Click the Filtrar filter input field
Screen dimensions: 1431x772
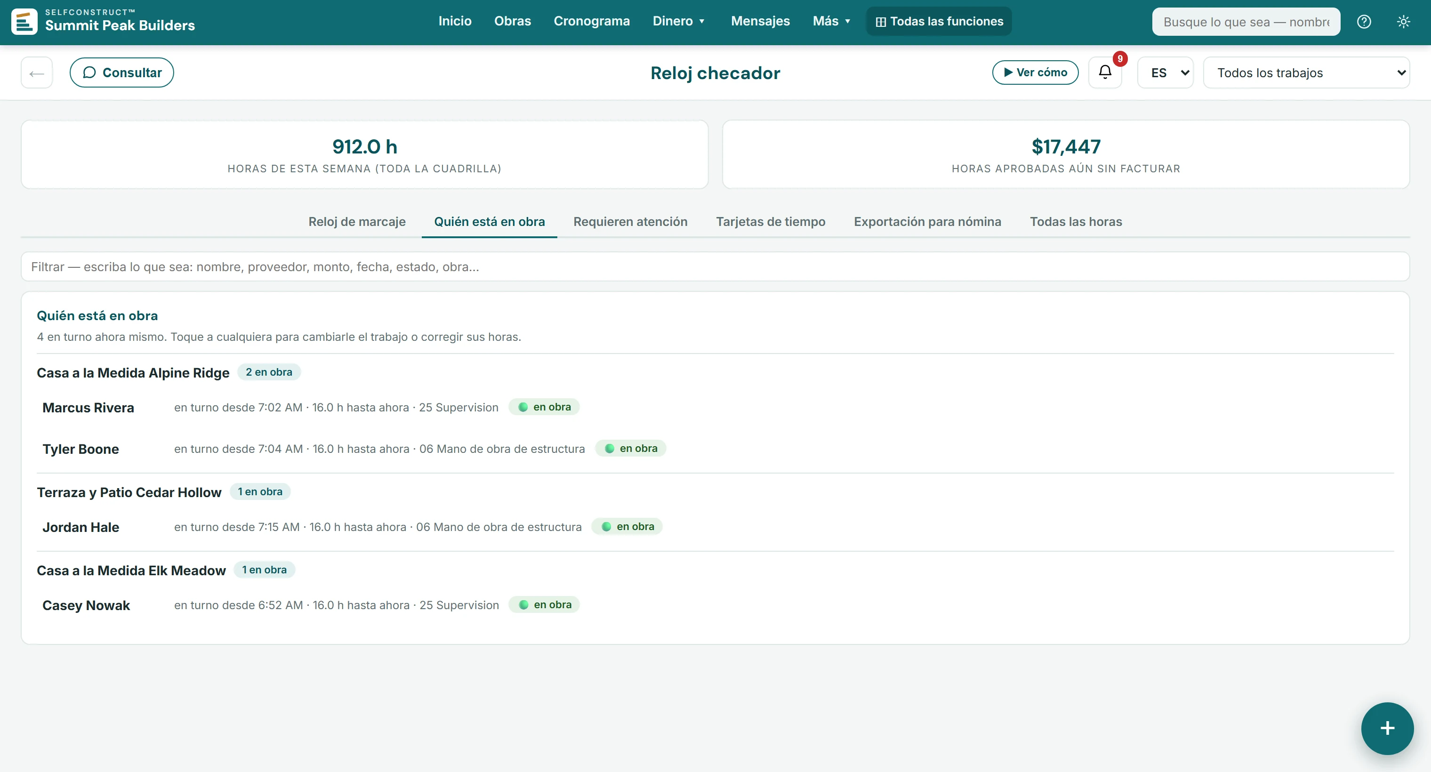(x=715, y=266)
